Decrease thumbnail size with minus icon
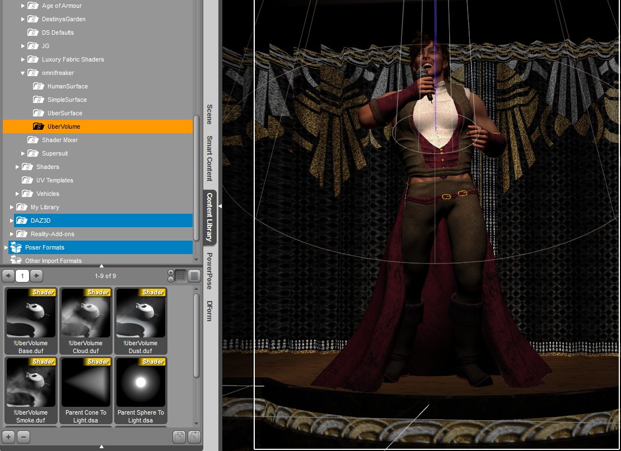 [171, 279]
